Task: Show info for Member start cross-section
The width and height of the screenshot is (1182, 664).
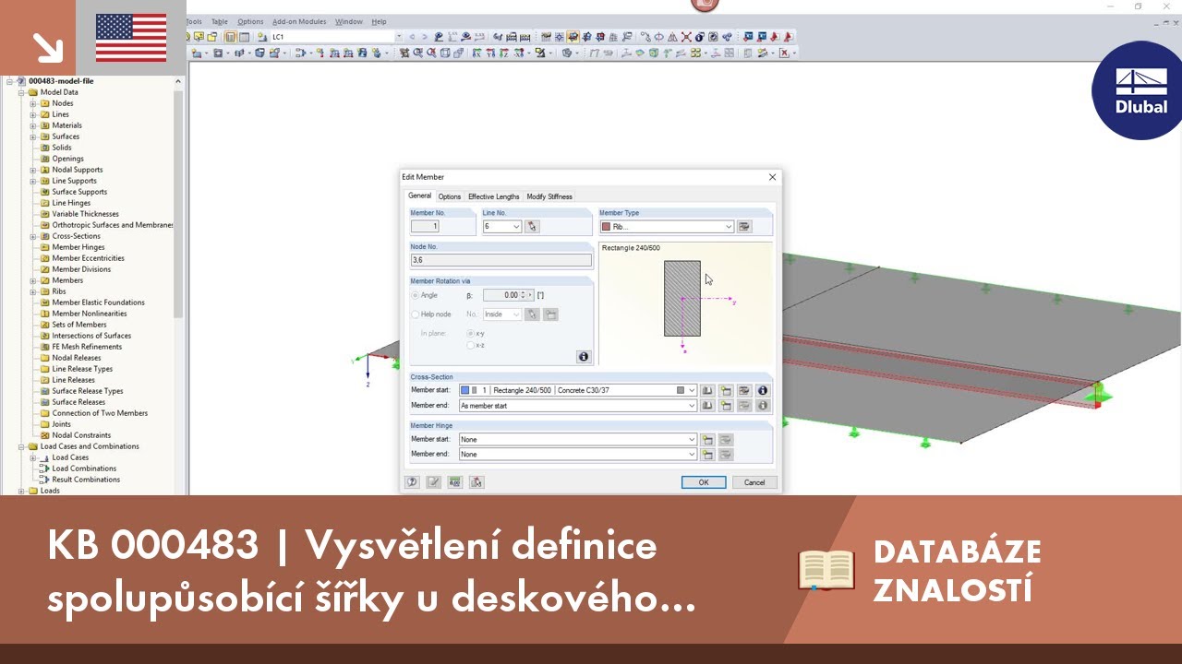Action: click(x=763, y=390)
